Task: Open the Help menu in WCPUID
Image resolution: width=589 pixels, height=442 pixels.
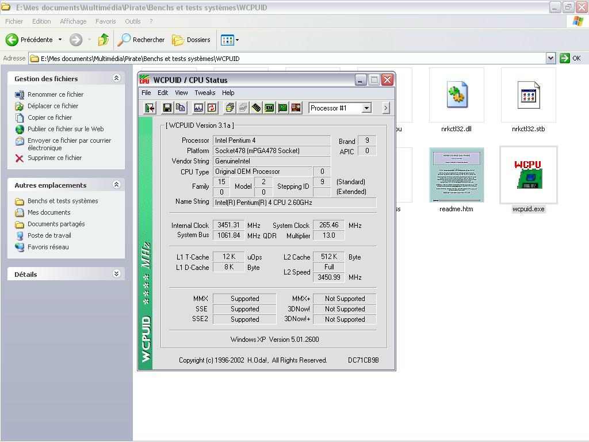Action: click(228, 93)
